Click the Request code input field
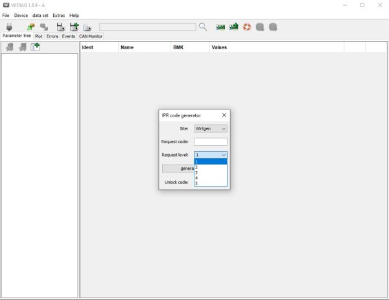The width and height of the screenshot is (389, 300). tap(210, 142)
